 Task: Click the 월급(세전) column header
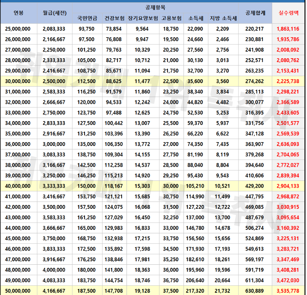pyautogui.click(x=55, y=13)
